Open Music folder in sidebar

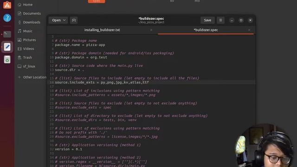tap(28, 31)
